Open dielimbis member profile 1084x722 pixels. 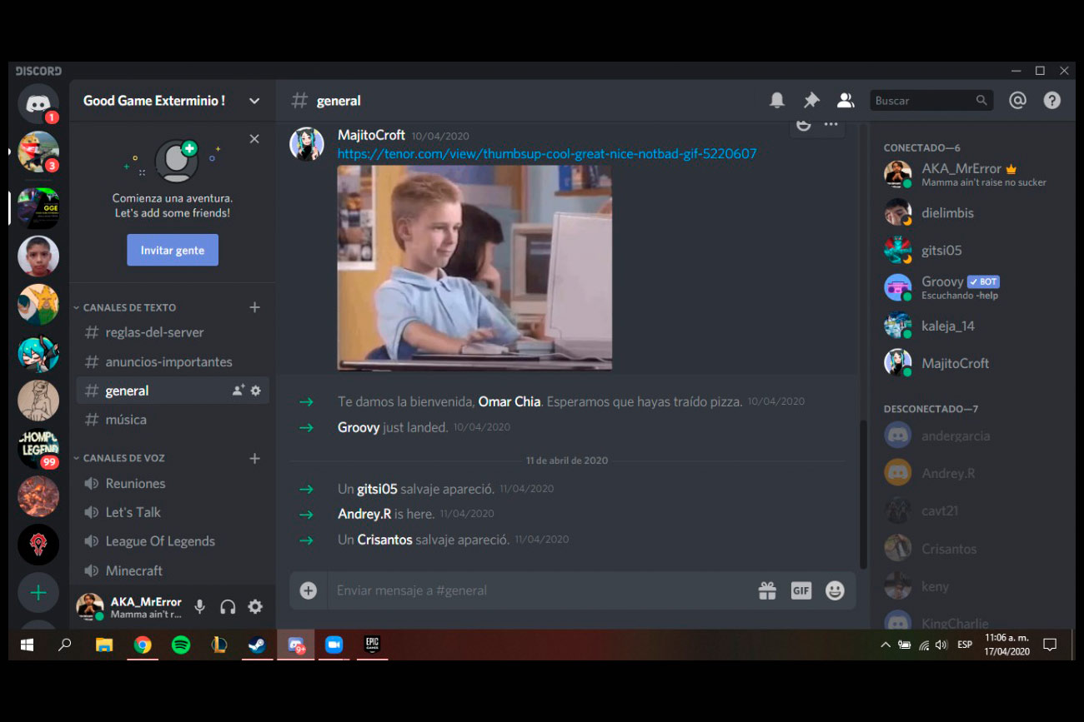pyautogui.click(x=972, y=212)
